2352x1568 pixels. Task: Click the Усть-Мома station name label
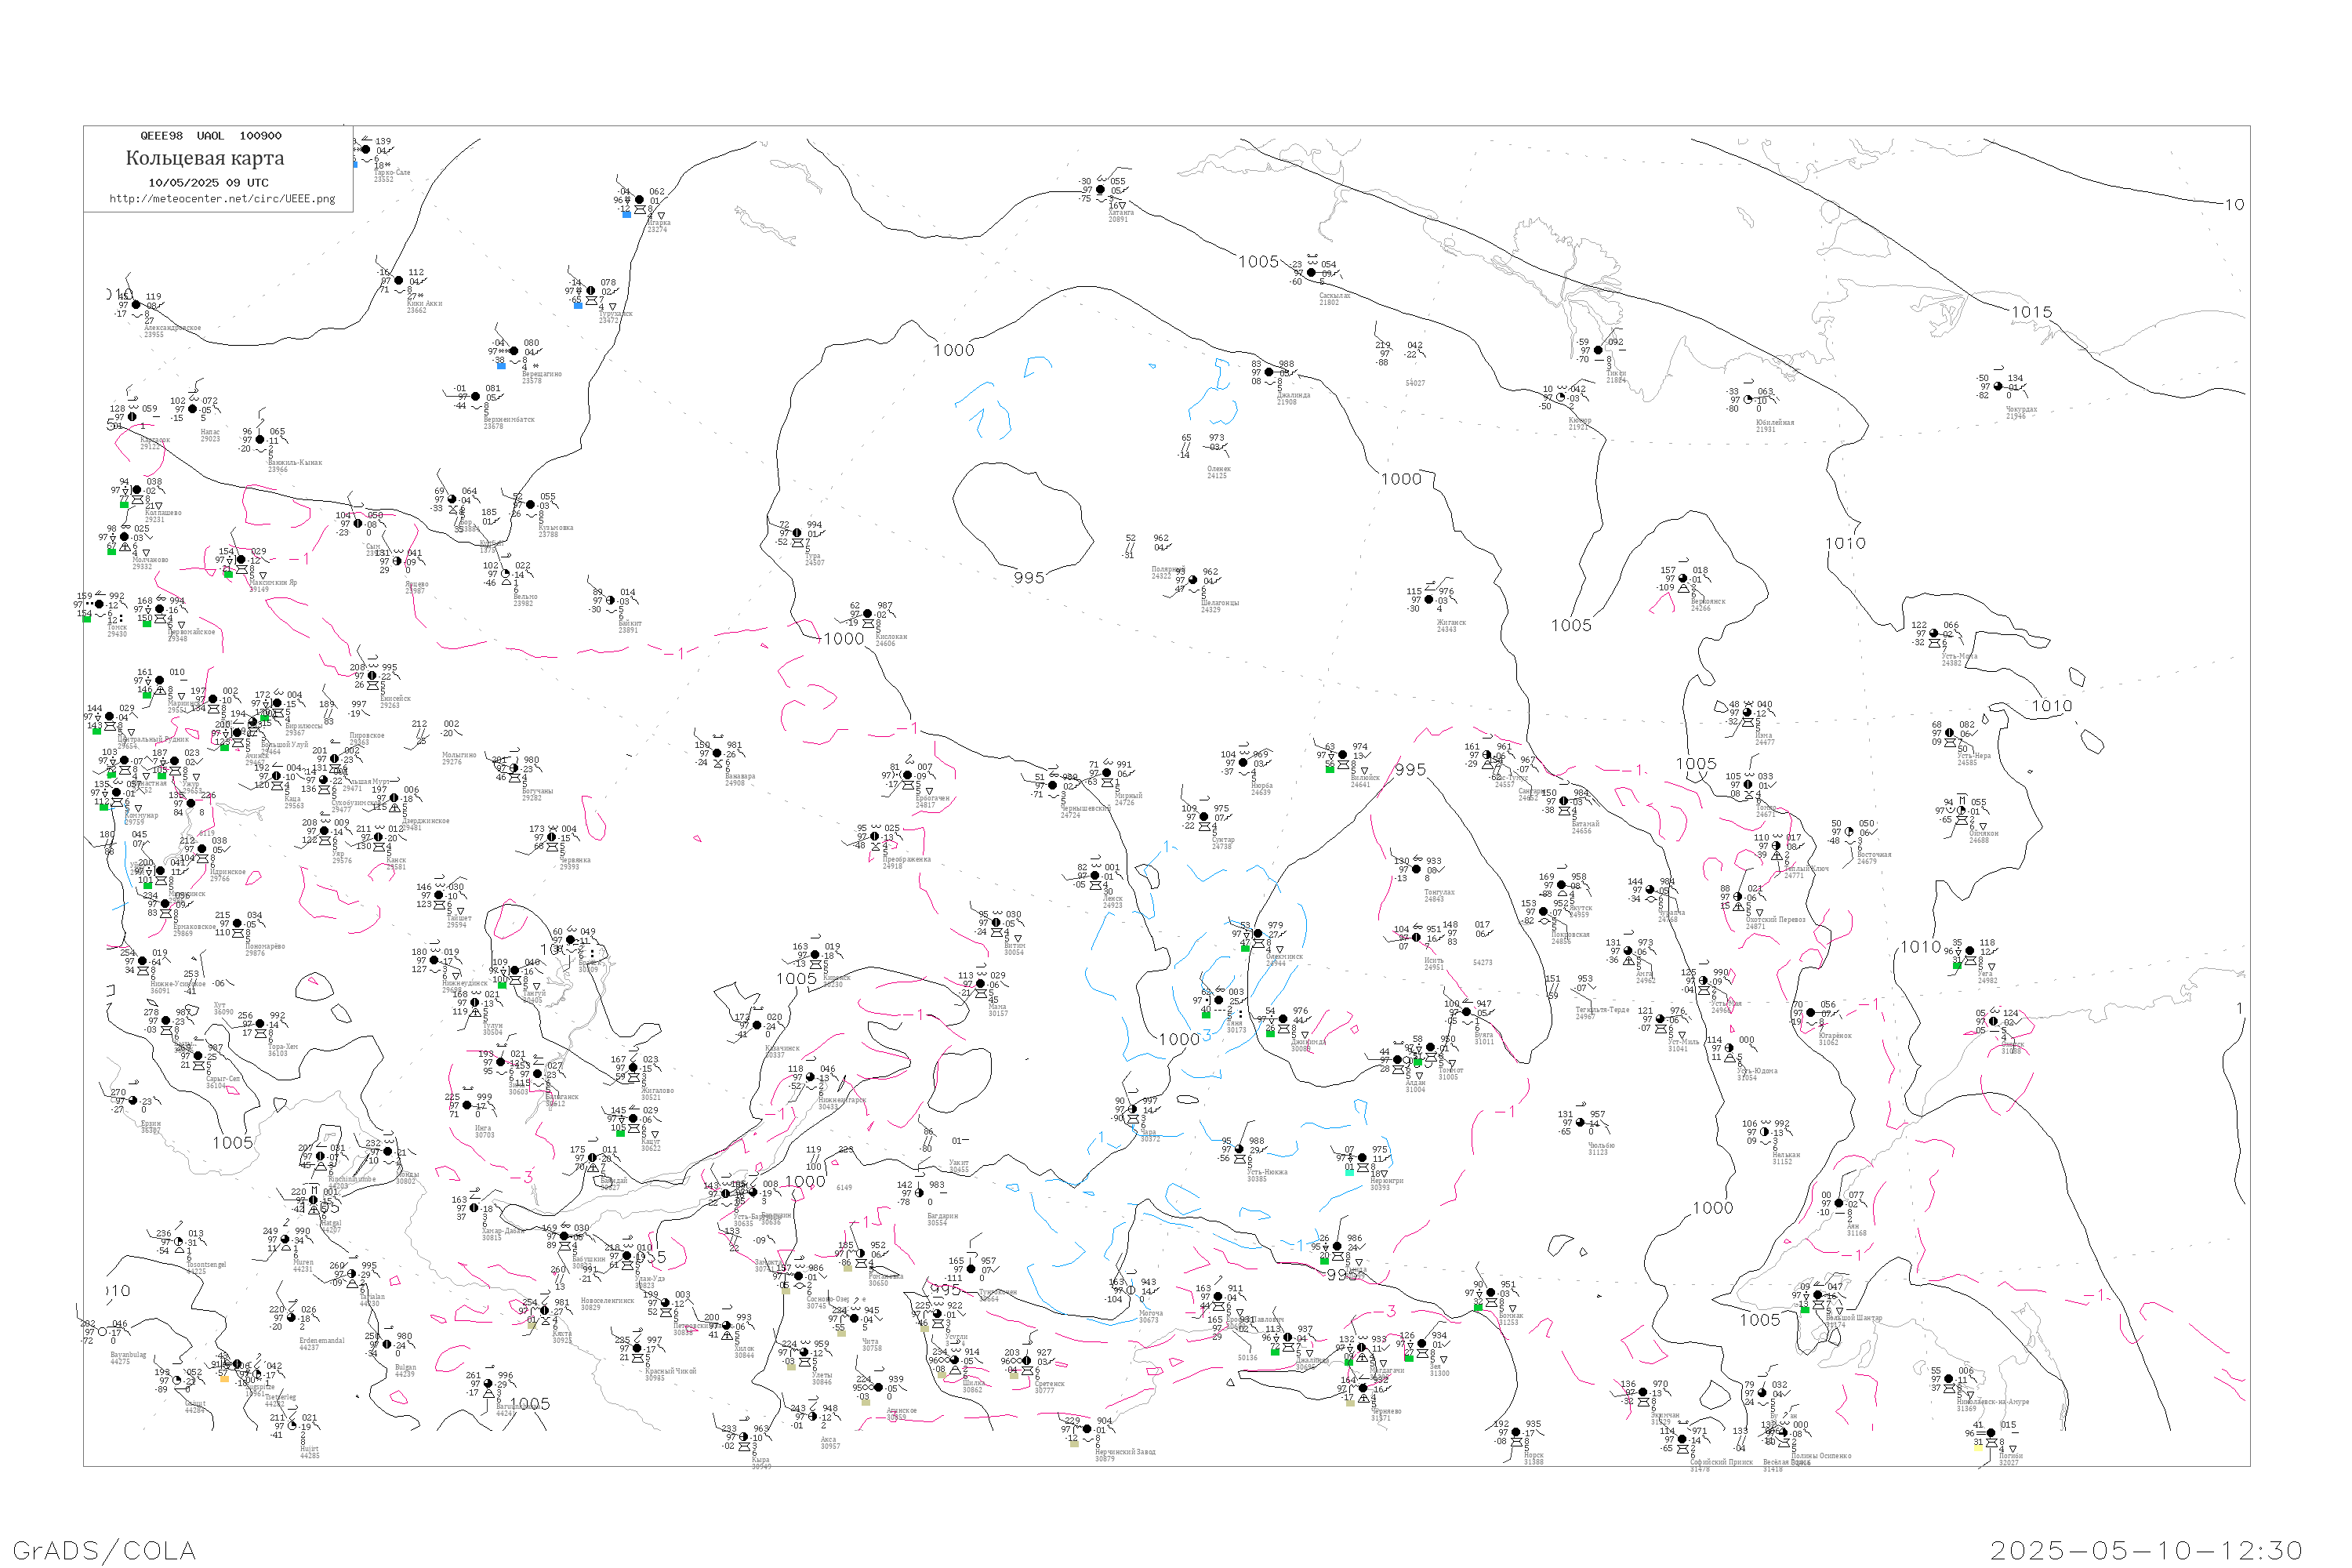click(x=1959, y=657)
